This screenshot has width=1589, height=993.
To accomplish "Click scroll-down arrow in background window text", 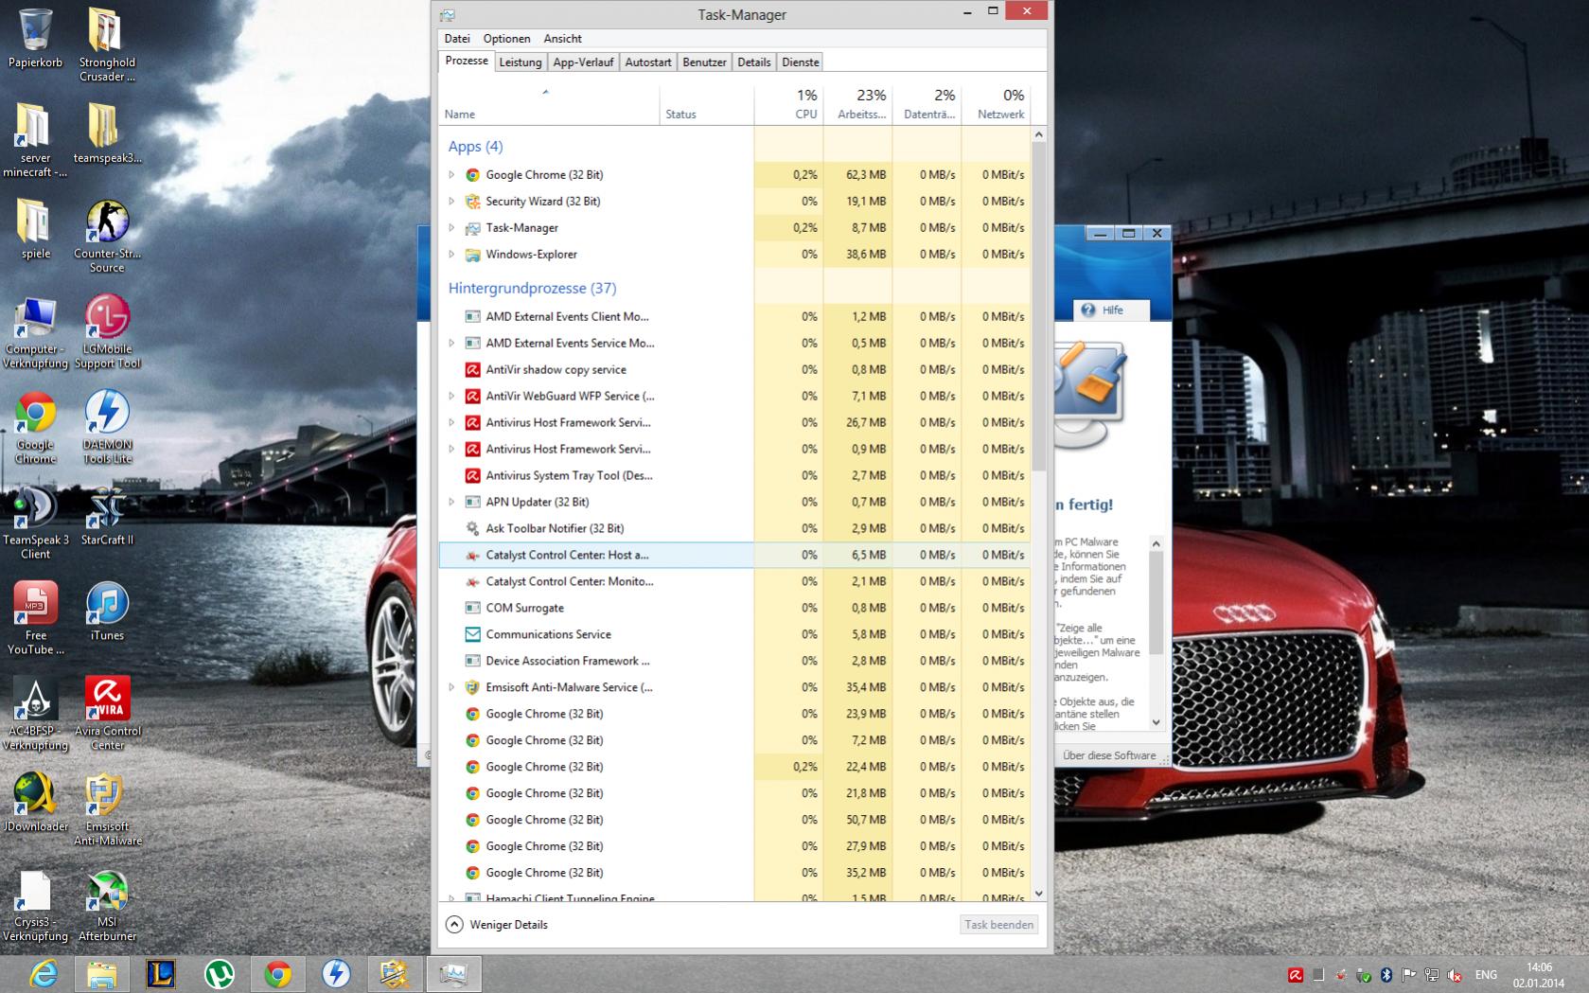I will [x=1156, y=722].
